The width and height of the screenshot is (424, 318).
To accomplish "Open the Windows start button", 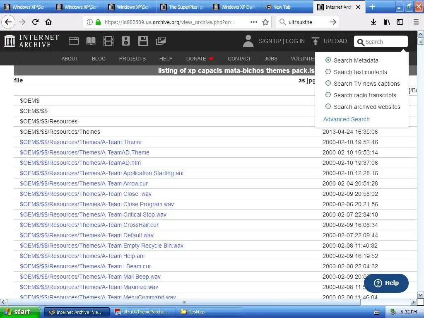I will pyautogui.click(x=20, y=312).
